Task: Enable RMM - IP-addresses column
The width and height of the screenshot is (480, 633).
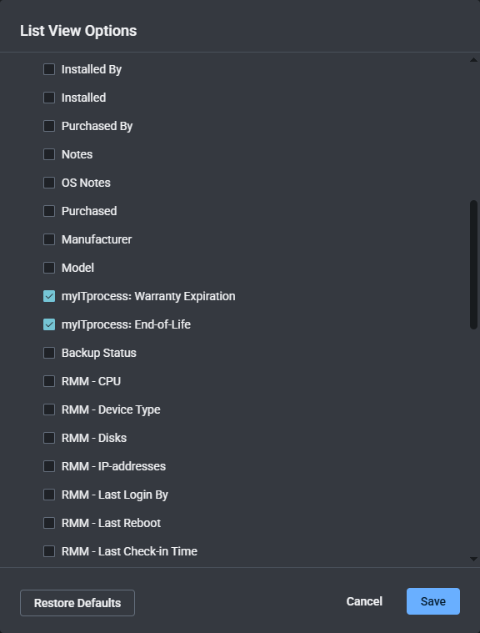Action: (x=49, y=466)
